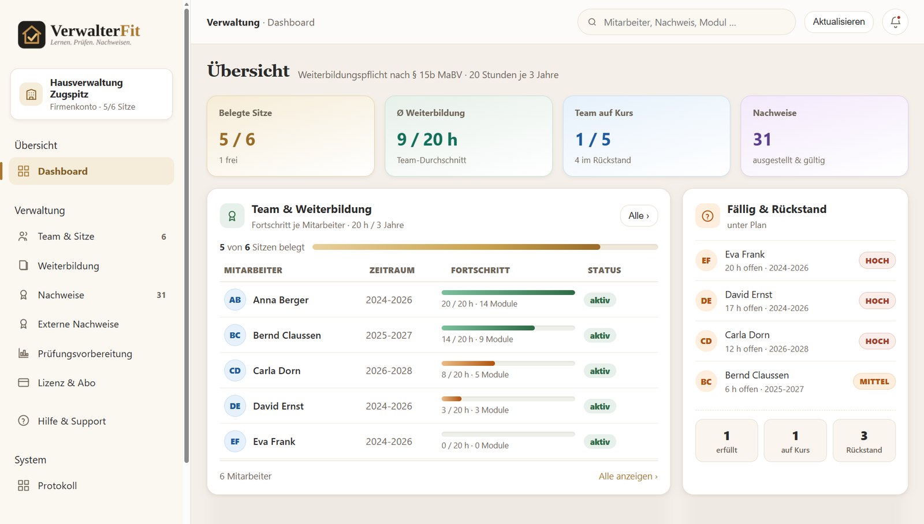This screenshot has width=924, height=524.
Task: Open the Dashboard menu item
Action: [91, 171]
